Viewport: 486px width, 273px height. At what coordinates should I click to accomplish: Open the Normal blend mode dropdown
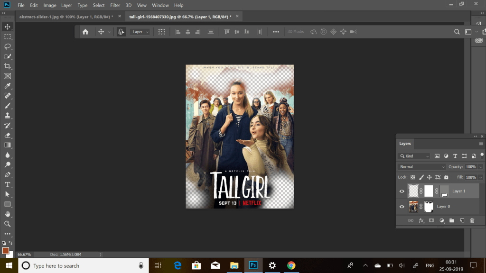(421, 167)
